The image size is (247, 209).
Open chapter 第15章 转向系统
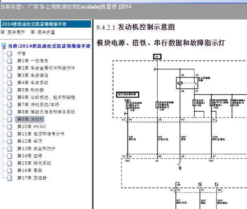coord(34,163)
